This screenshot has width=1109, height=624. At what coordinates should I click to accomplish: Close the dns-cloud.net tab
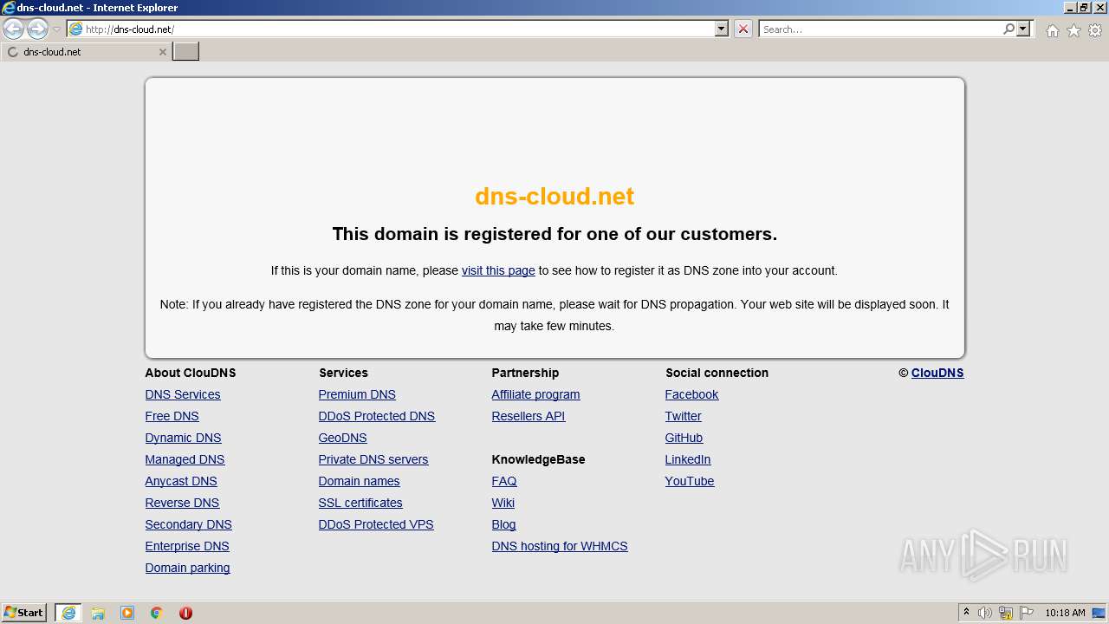[162, 52]
